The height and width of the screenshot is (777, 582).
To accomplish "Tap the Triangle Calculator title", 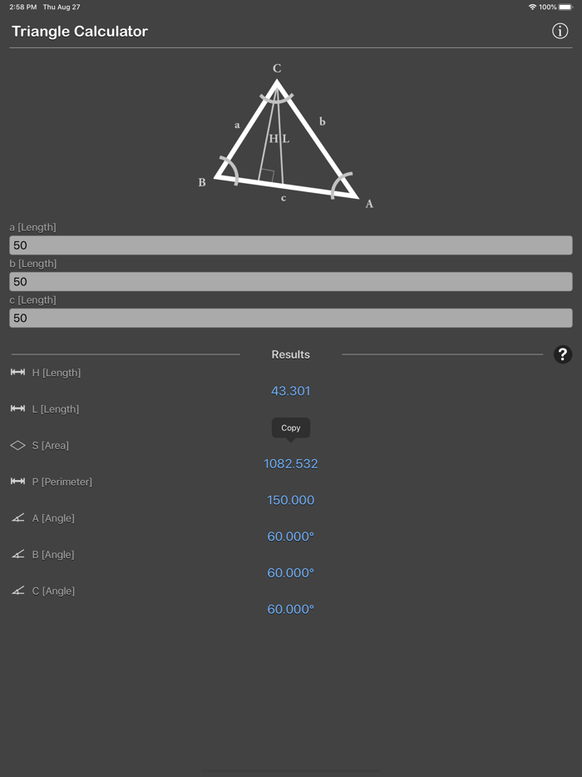I will click(80, 32).
